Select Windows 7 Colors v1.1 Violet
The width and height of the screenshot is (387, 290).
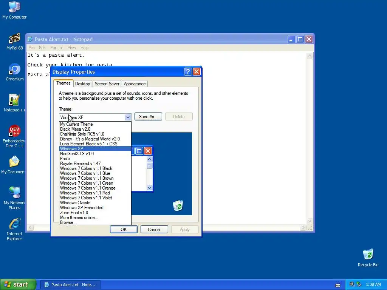point(95,198)
